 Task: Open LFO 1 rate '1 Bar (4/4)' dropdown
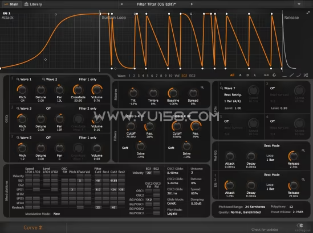point(233,101)
